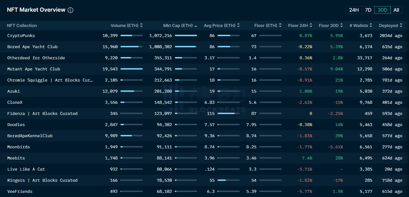Click sort arrows icon next to Floor (ETH)
Screen dimensions: 409x197
(280, 25)
